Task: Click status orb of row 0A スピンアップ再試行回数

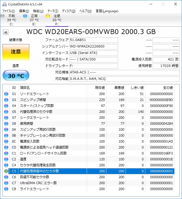Action: point(6,130)
